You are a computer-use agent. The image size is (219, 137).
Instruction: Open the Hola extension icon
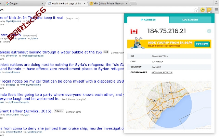[x=202, y=10]
